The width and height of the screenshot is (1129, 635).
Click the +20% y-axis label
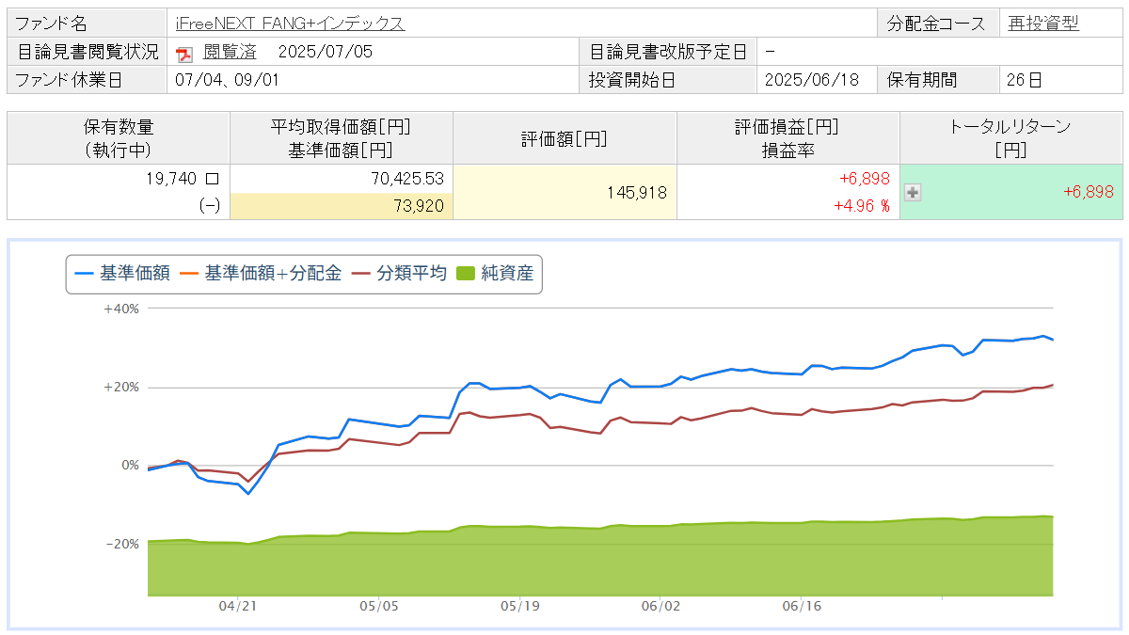pos(121,387)
